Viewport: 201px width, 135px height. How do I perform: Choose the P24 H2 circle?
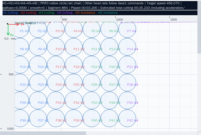(56, 82)
